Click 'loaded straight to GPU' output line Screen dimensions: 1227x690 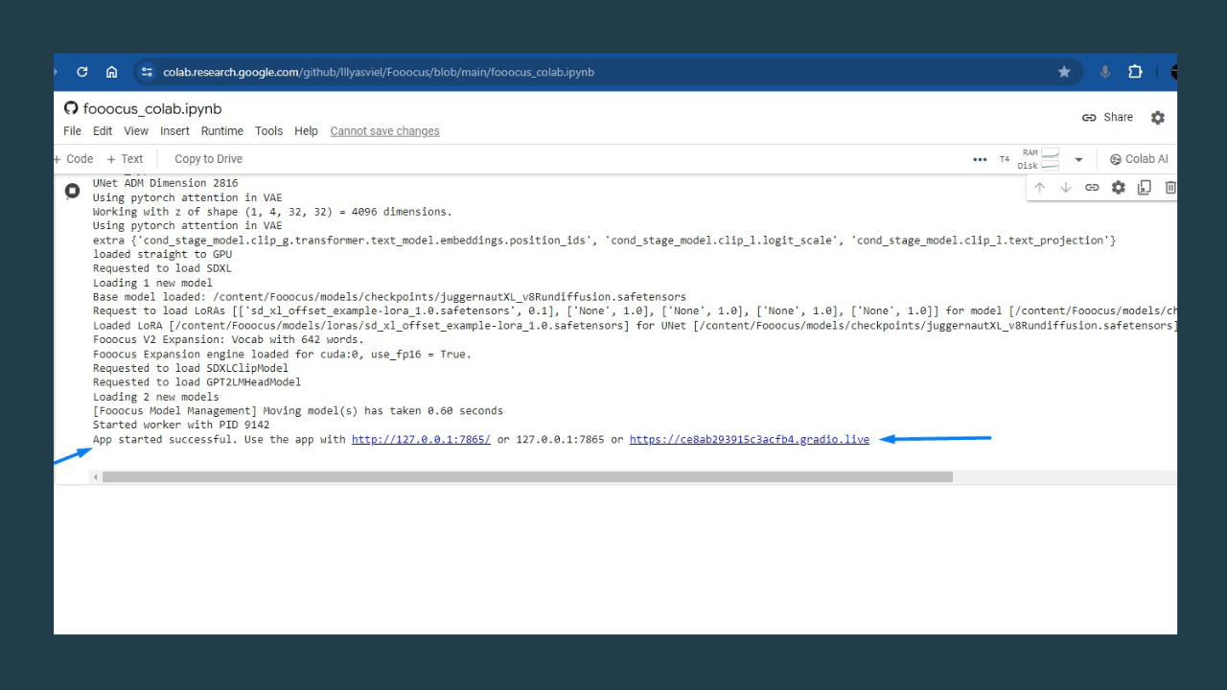162,254
